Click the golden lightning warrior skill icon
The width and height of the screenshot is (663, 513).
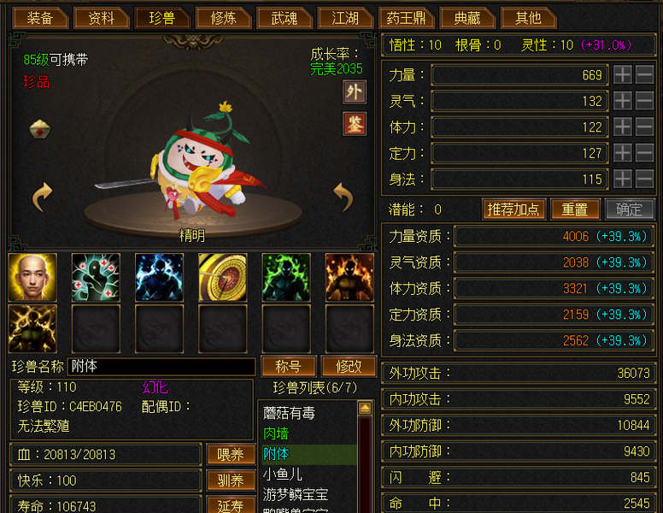point(32,328)
